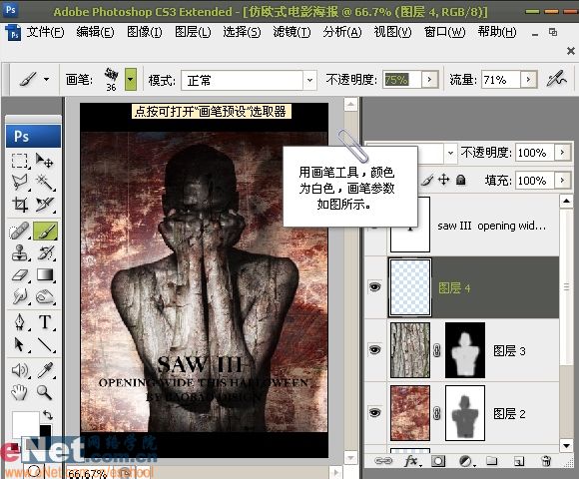This screenshot has height=479, width=579.
Task: Add layer mask button
Action: point(438,461)
